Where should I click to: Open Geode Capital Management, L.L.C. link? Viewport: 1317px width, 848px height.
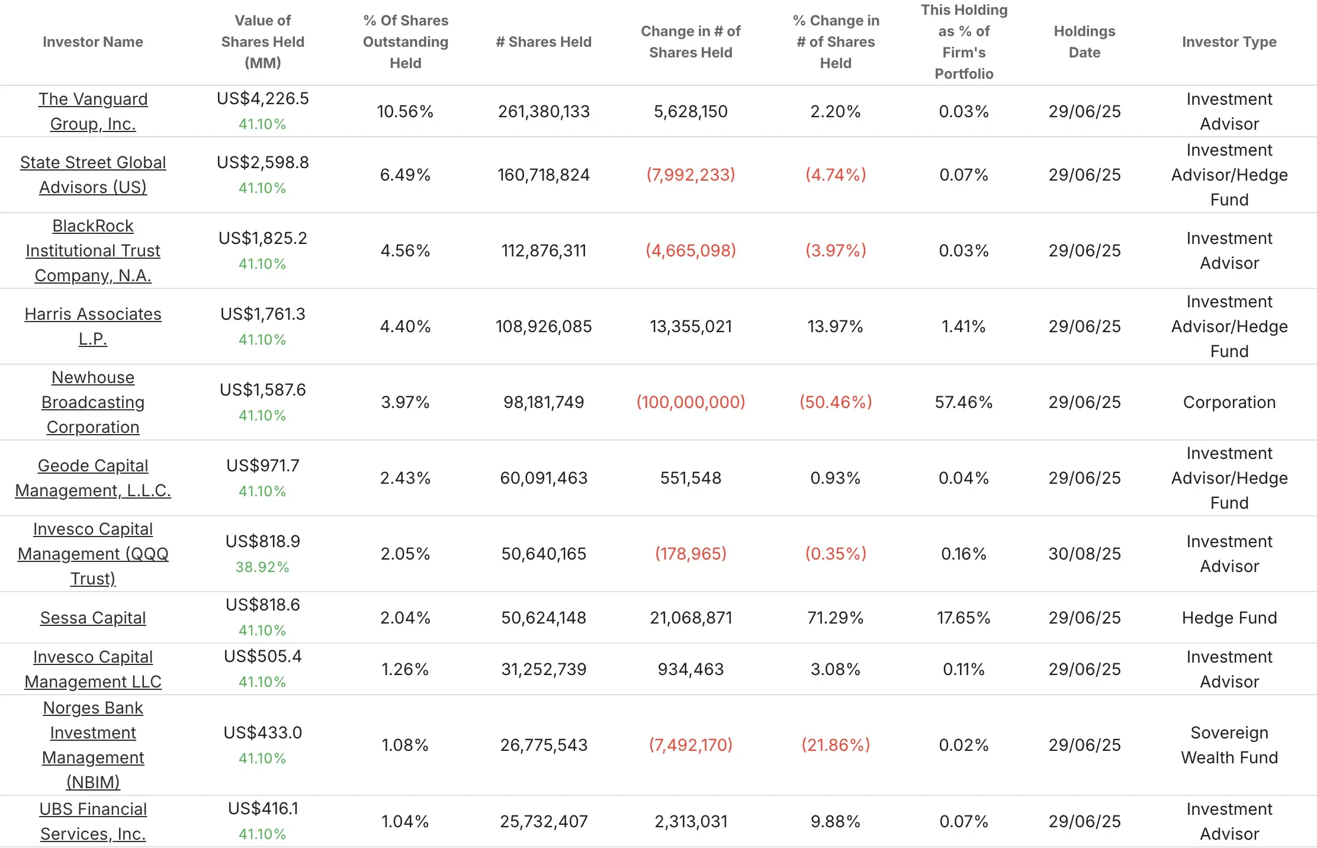point(93,478)
